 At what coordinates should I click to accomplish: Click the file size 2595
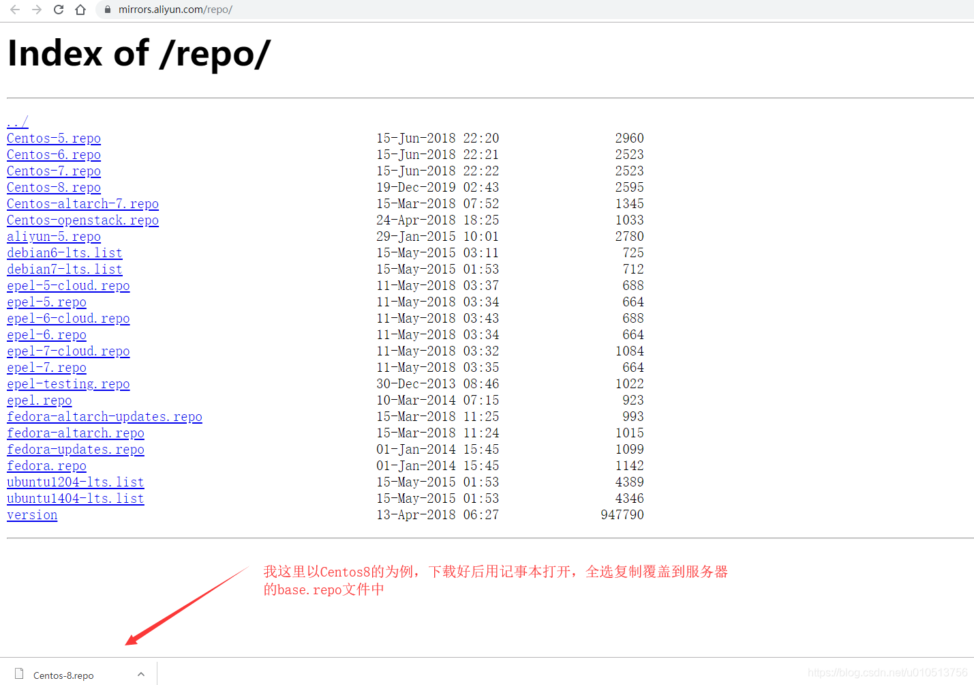pyautogui.click(x=630, y=188)
